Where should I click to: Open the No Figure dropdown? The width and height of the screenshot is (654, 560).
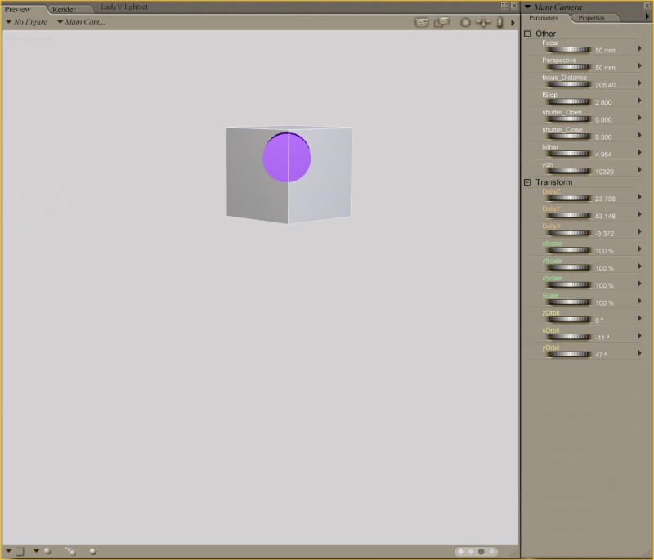(27, 22)
